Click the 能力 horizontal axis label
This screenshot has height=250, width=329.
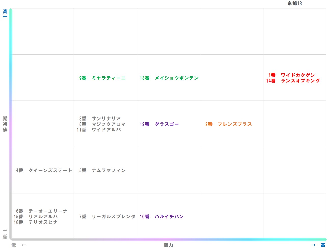(168, 245)
